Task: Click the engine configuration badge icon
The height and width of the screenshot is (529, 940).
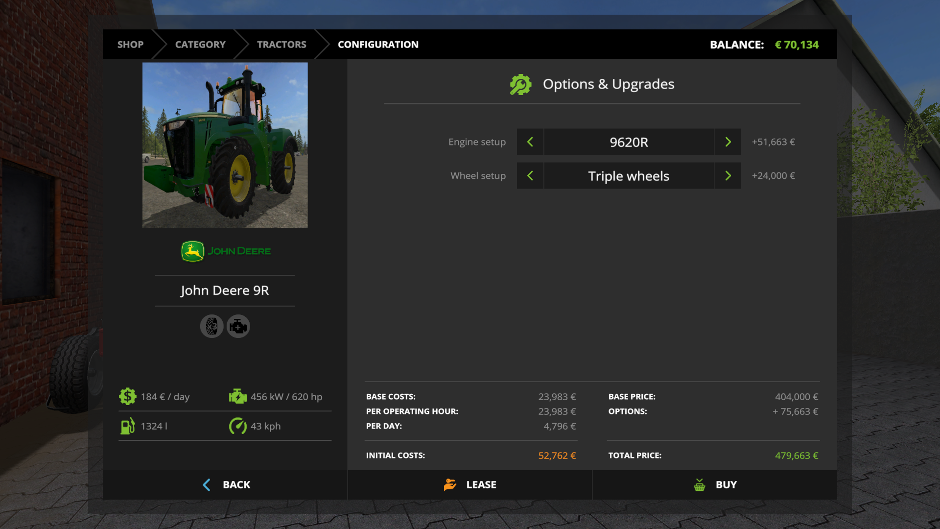Action: tap(238, 326)
